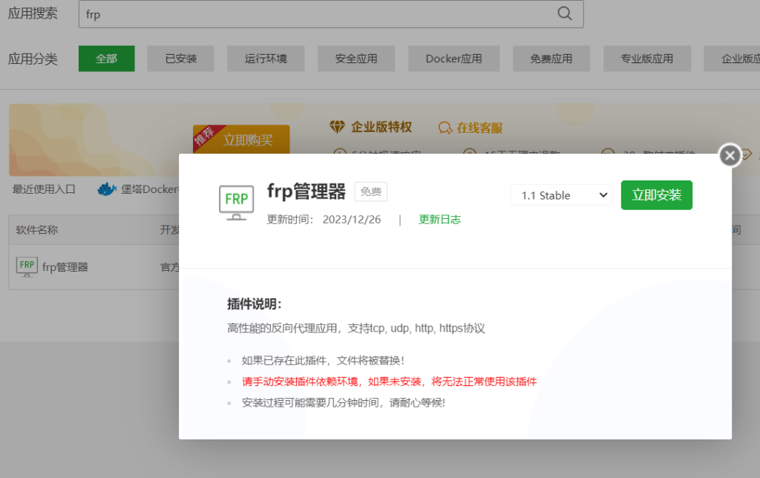Open the 1.1 Stable version dropdown

560,195
